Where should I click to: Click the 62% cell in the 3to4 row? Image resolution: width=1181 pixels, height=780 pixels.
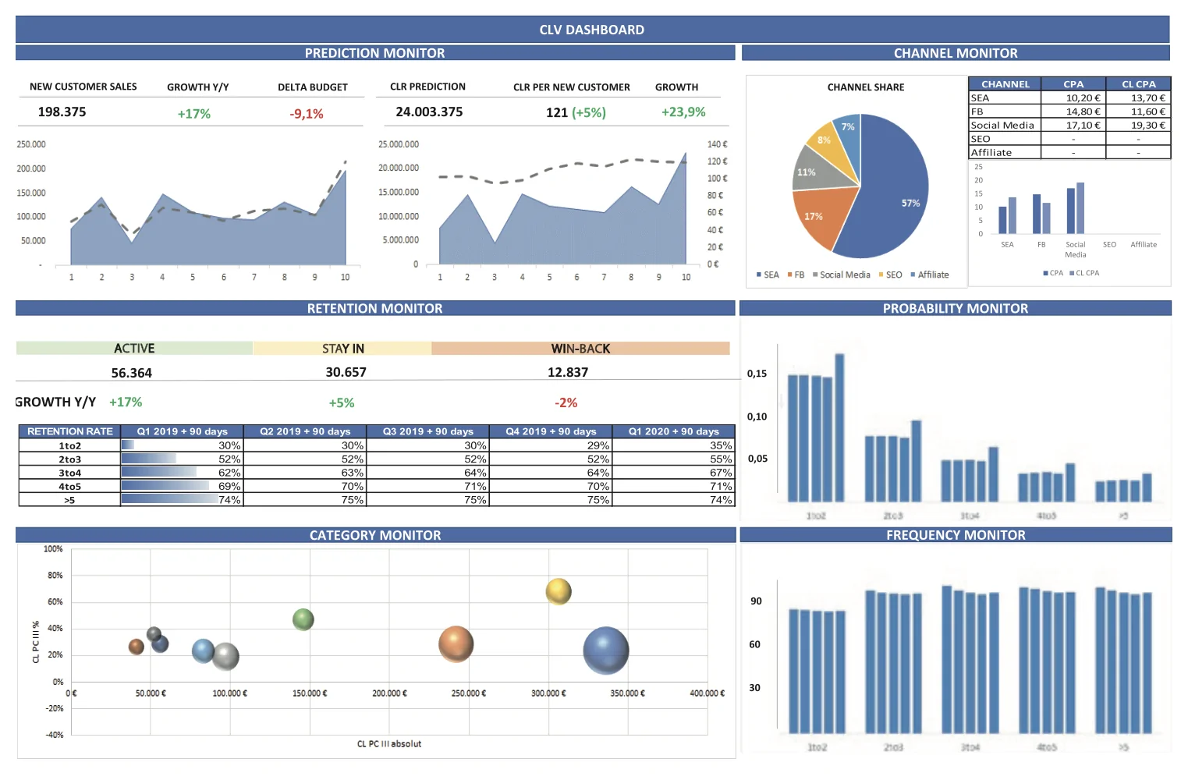(183, 473)
